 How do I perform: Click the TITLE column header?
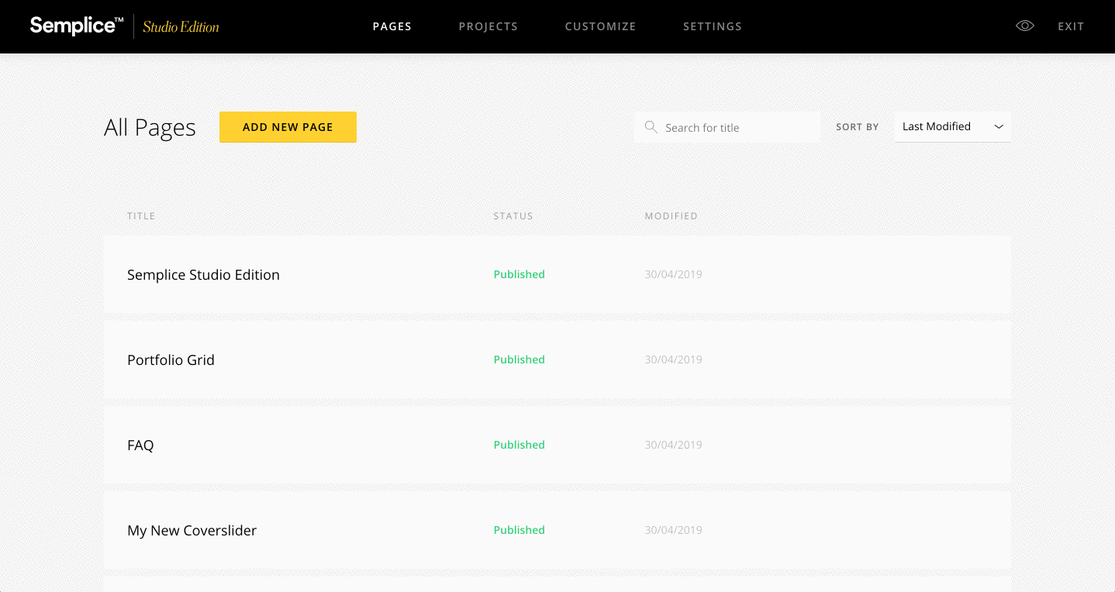pos(141,215)
